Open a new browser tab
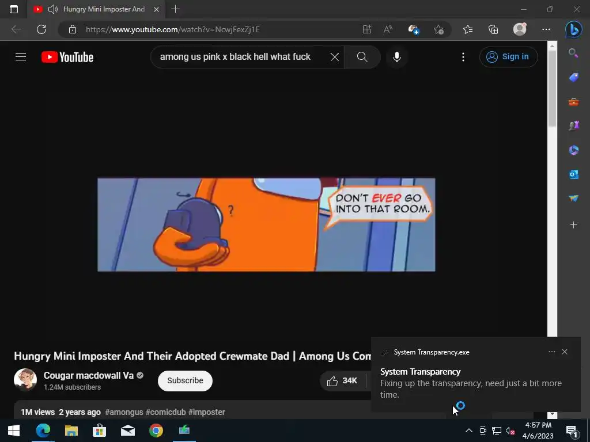 tap(175, 9)
